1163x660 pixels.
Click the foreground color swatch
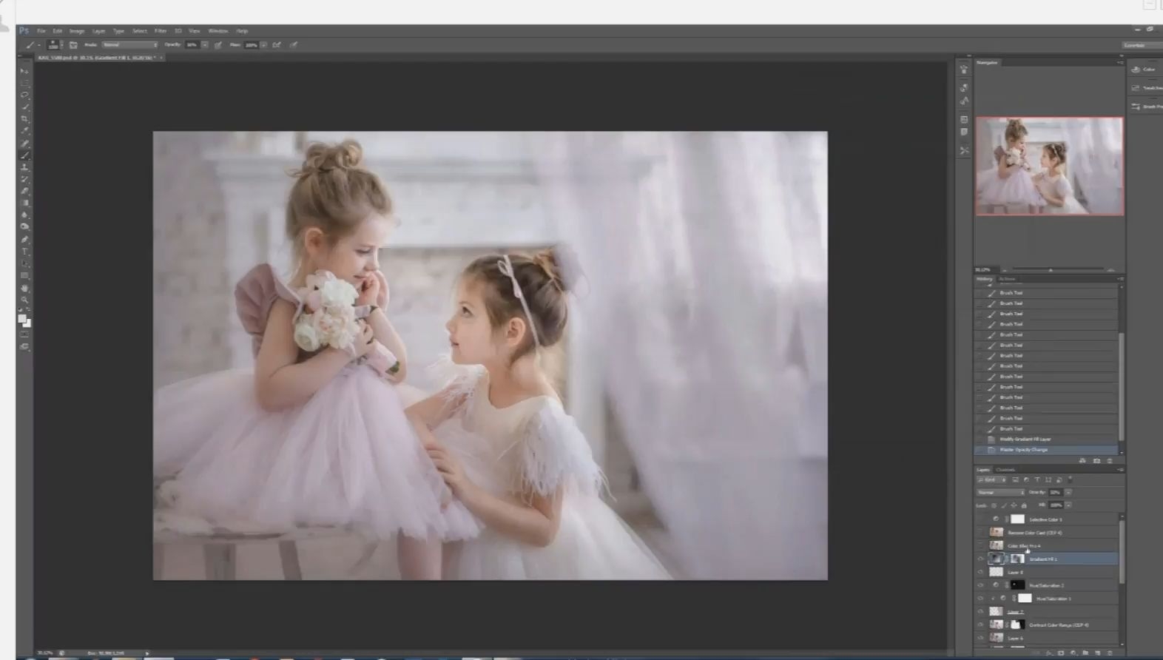point(22,318)
